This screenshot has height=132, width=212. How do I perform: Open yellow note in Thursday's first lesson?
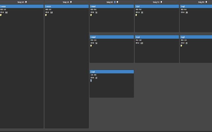pos(136,15)
